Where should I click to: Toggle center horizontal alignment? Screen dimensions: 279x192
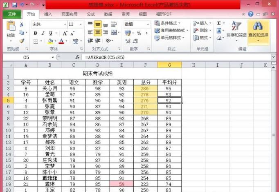point(98,33)
